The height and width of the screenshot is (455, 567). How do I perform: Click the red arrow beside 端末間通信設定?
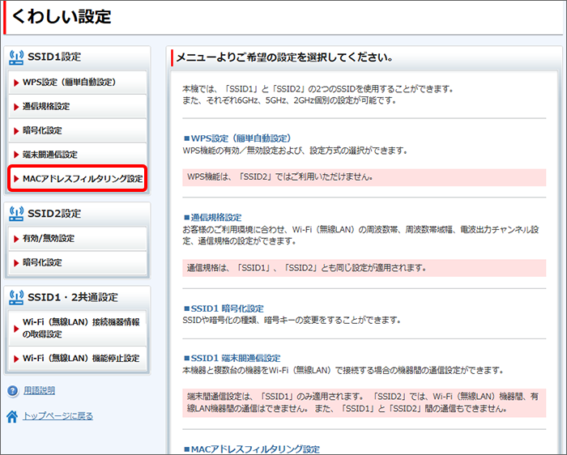[x=16, y=155]
